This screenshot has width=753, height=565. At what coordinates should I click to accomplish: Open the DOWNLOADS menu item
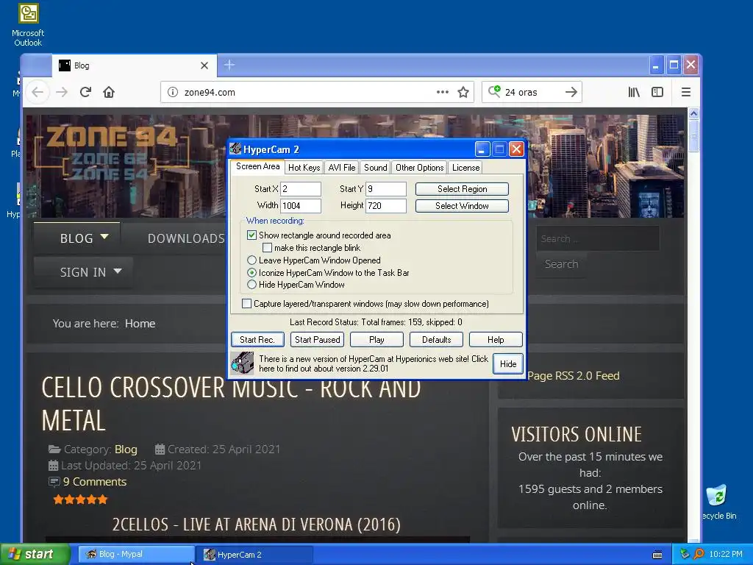coord(186,238)
